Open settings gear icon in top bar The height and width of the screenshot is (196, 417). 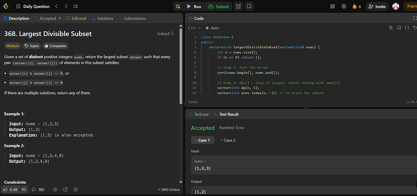pos(344,6)
